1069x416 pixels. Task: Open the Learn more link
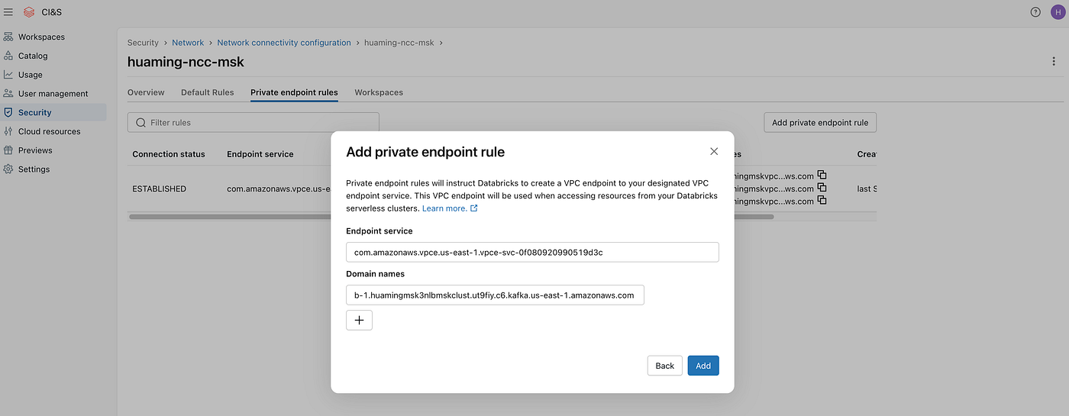(450, 208)
